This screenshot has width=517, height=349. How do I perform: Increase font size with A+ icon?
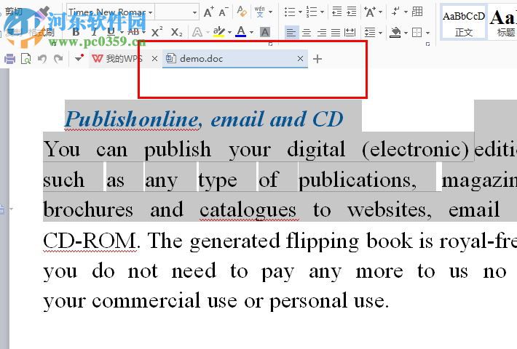[209, 12]
